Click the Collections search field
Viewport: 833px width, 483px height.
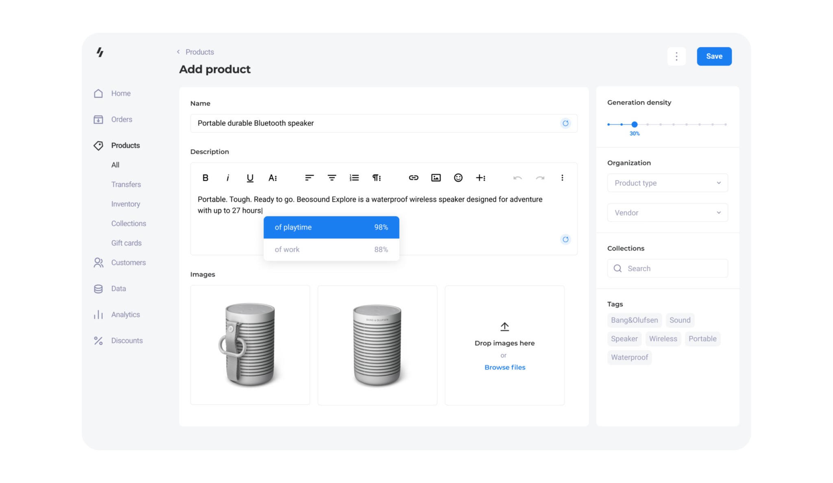pos(667,269)
